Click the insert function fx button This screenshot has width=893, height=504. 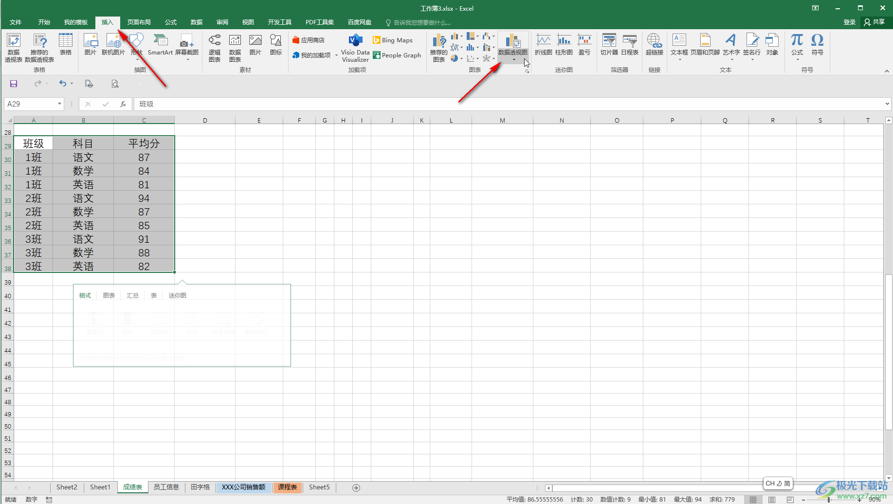point(123,104)
